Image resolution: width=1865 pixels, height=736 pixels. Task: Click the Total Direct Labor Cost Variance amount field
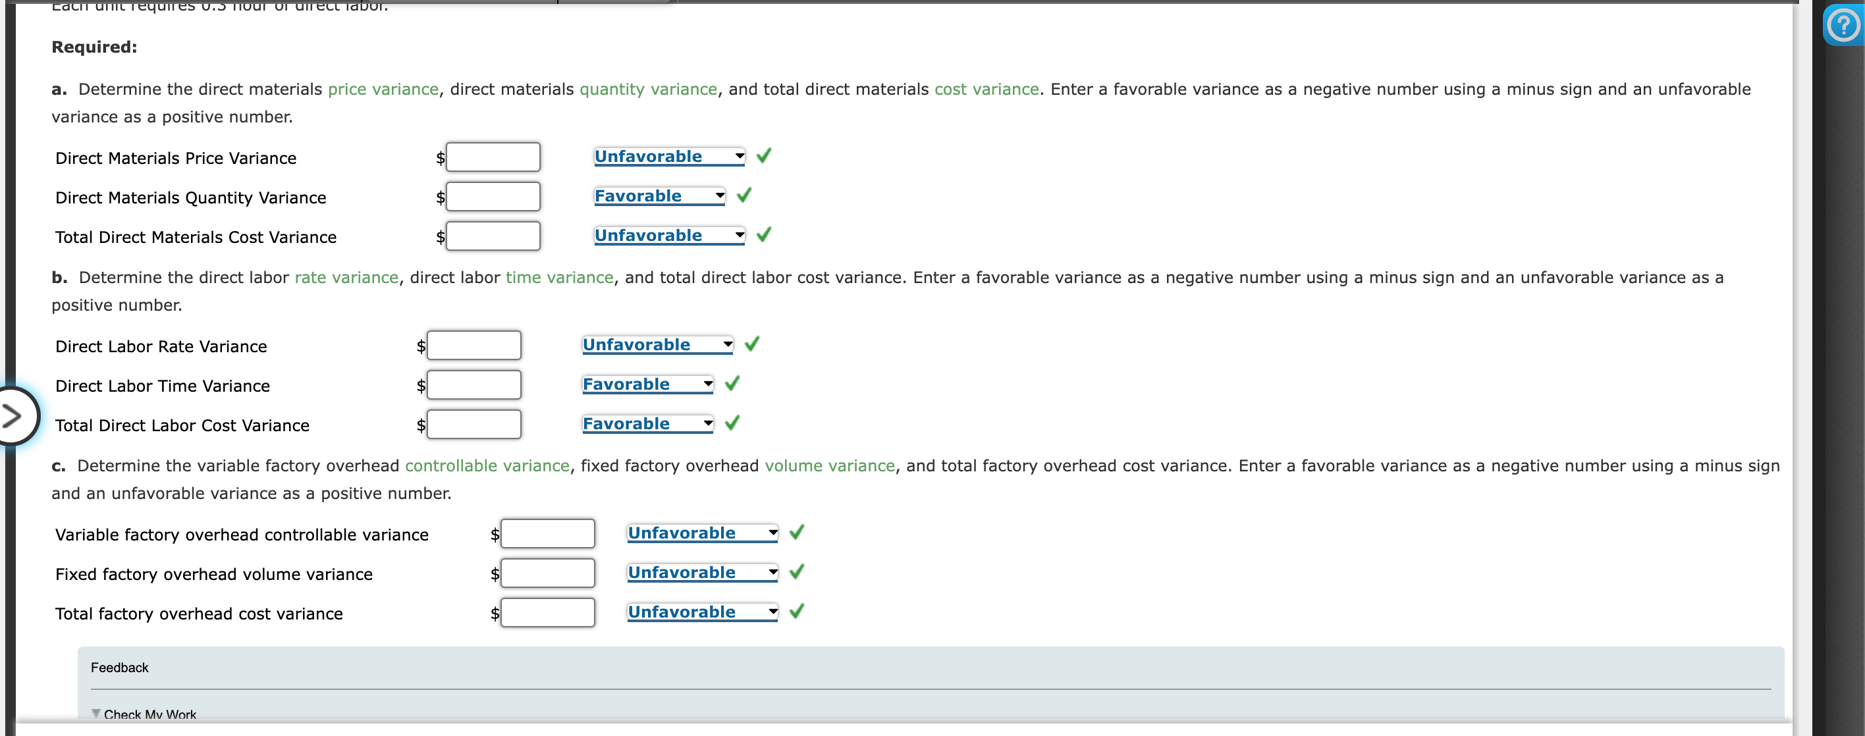tap(474, 424)
